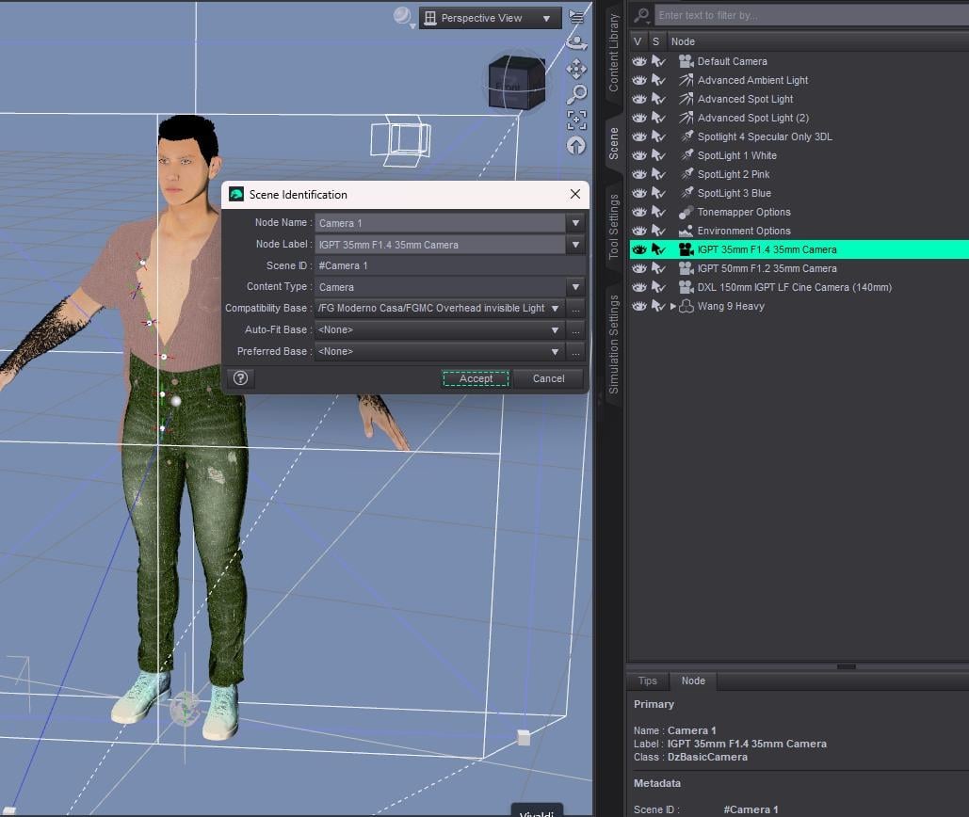Screen dimensions: 969x817
Task: Click the scene filter search icon
Action: [x=641, y=15]
